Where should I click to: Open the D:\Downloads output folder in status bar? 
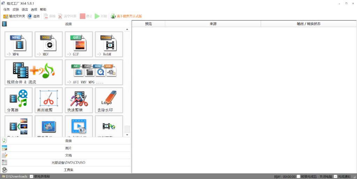[x=15, y=176]
